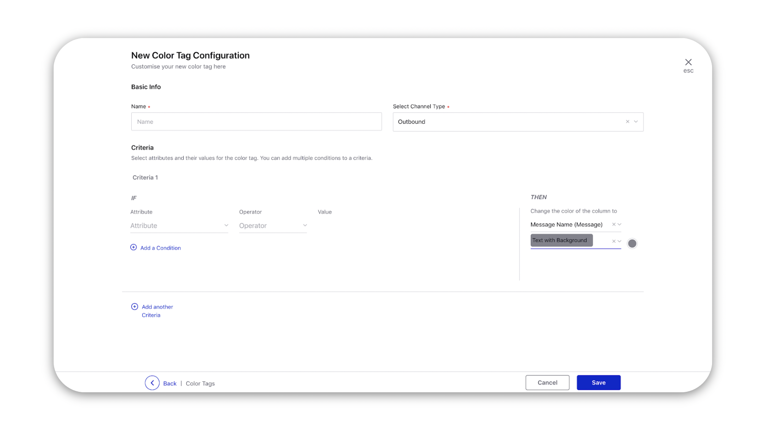Click Add another Criteria link
The height and width of the screenshot is (434, 763).
[x=157, y=311]
